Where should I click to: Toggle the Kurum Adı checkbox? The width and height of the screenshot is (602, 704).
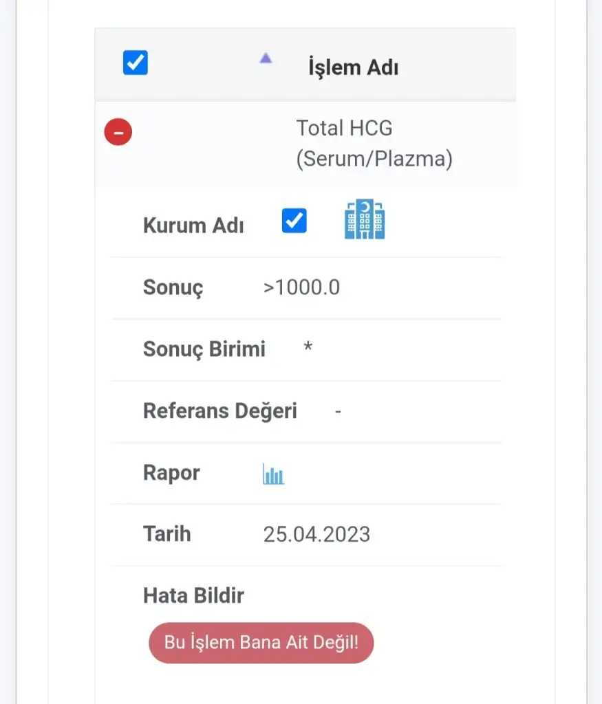[294, 221]
